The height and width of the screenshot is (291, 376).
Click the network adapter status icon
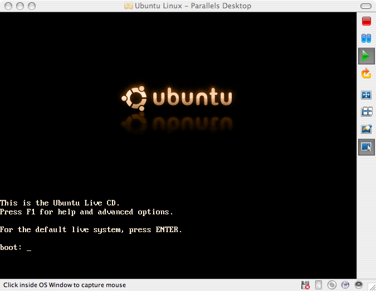345,285
